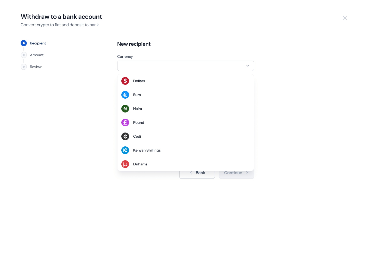Close the withdraw dialog
The image size is (371, 263).
345,18
